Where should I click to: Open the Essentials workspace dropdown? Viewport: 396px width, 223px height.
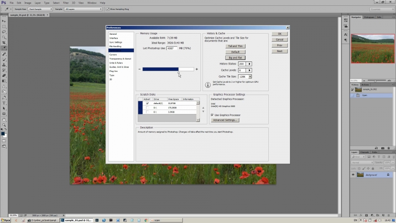coord(382,9)
